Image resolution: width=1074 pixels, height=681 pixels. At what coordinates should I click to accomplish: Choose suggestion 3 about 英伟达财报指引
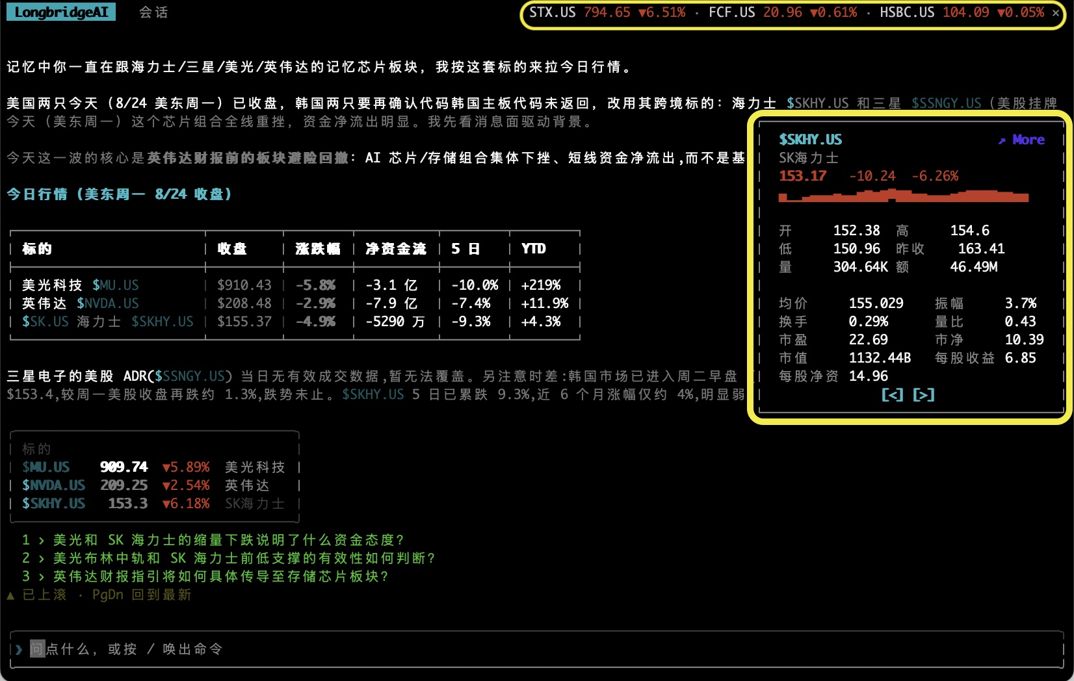coord(205,576)
